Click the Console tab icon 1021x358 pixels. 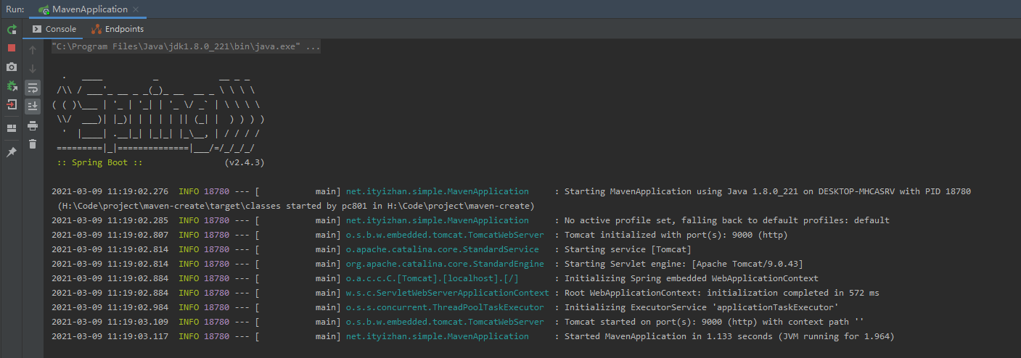click(37, 29)
